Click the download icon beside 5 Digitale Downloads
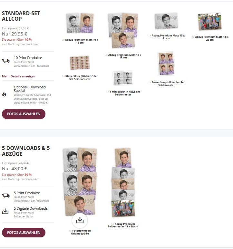 pyautogui.click(x=5, y=211)
